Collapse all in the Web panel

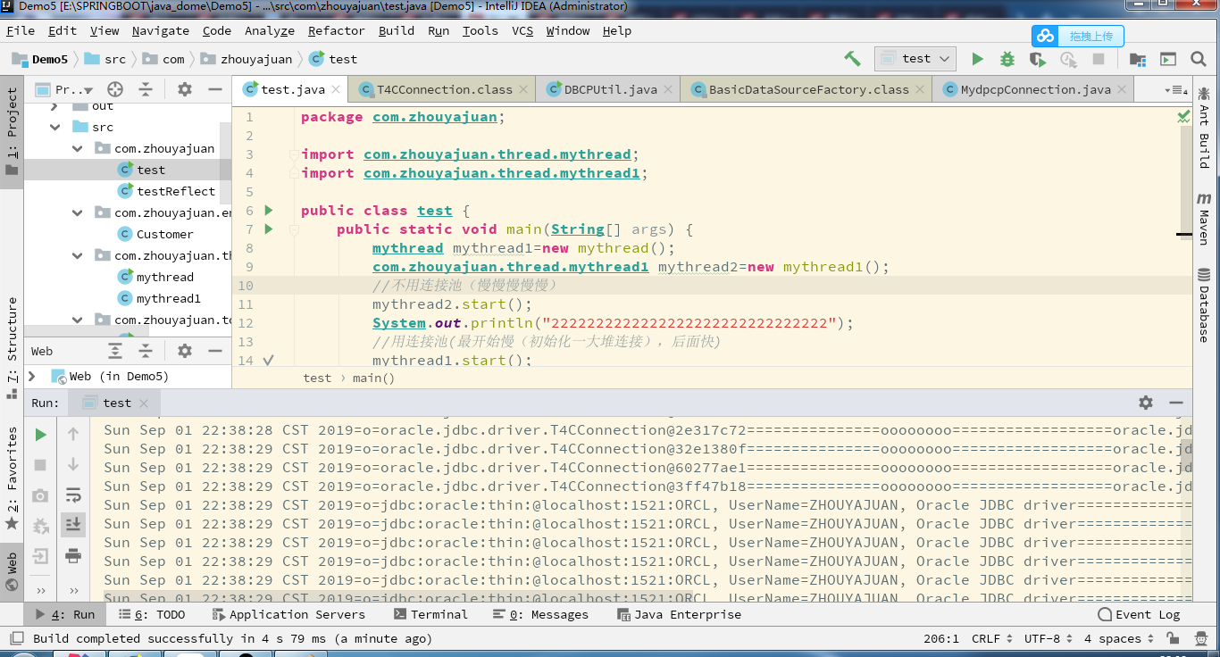pyautogui.click(x=146, y=351)
